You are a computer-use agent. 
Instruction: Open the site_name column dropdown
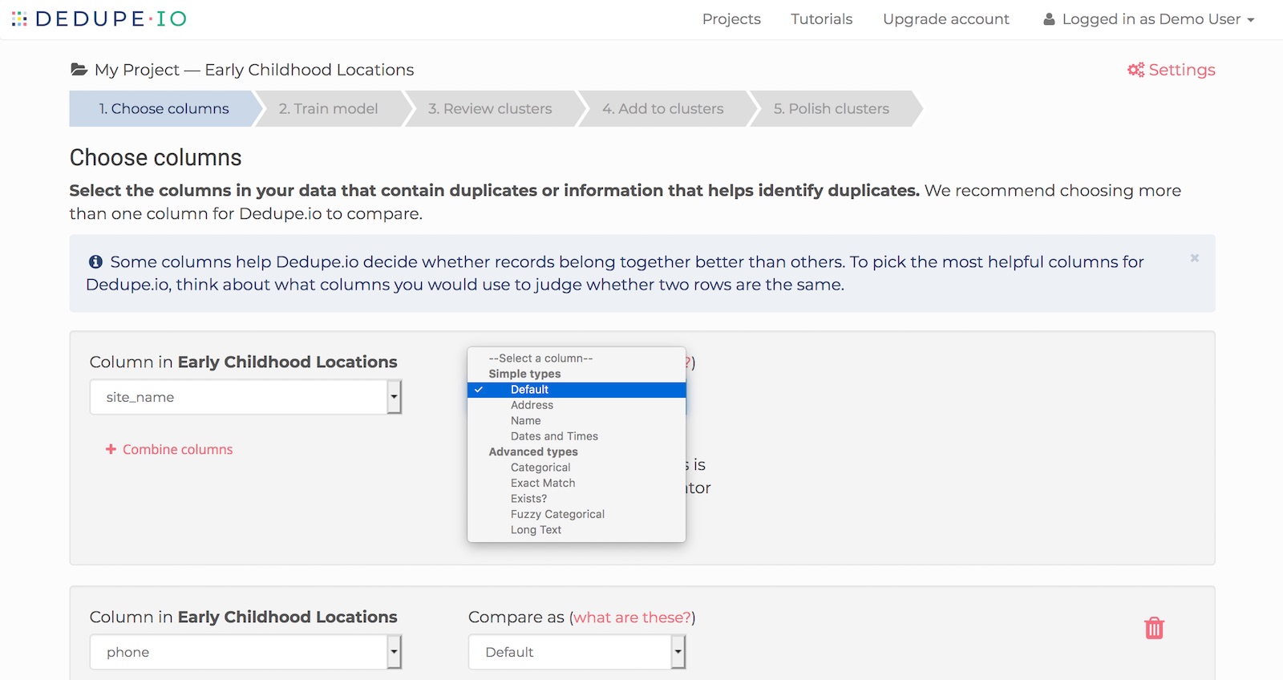(245, 397)
